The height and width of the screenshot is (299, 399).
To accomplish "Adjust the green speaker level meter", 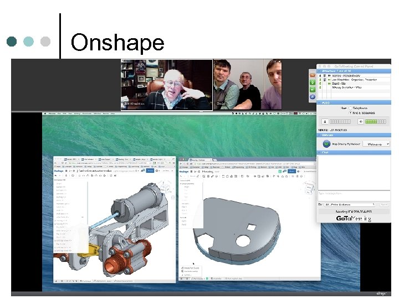I will pos(375,122).
